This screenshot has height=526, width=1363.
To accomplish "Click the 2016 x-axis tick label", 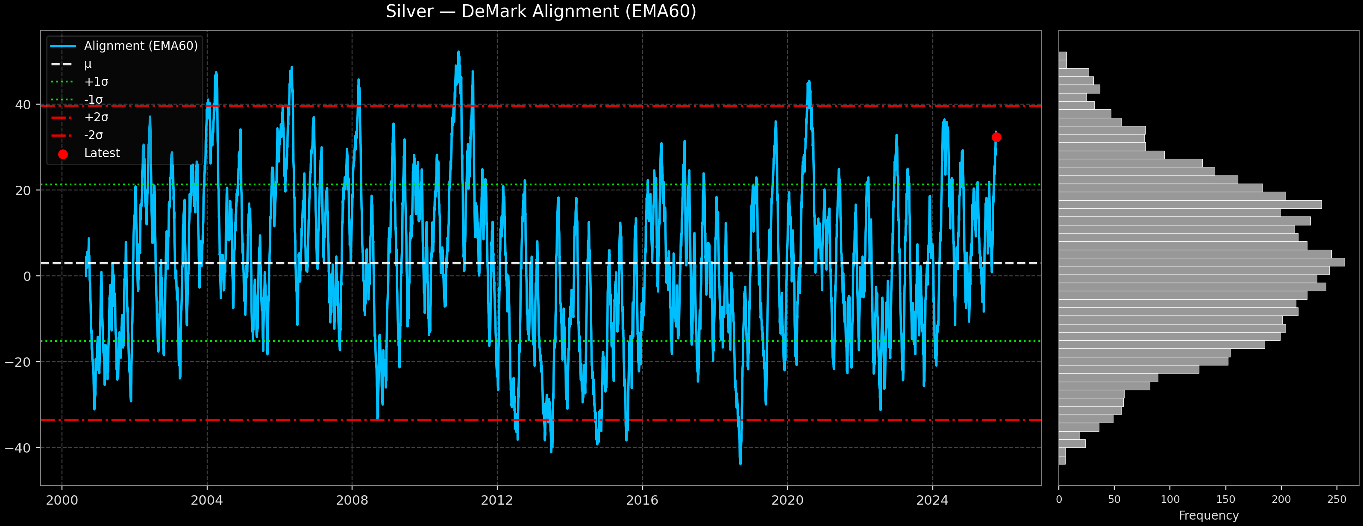I will pyautogui.click(x=642, y=501).
